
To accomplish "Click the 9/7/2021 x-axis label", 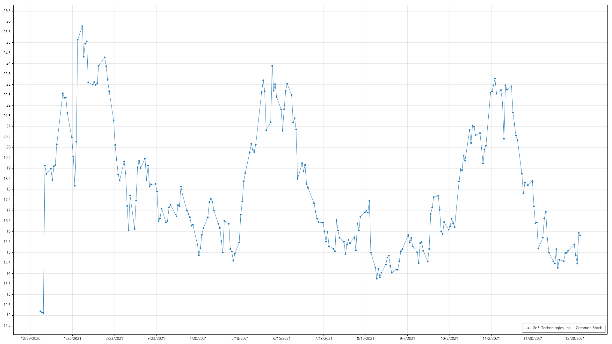I will tap(407, 339).
